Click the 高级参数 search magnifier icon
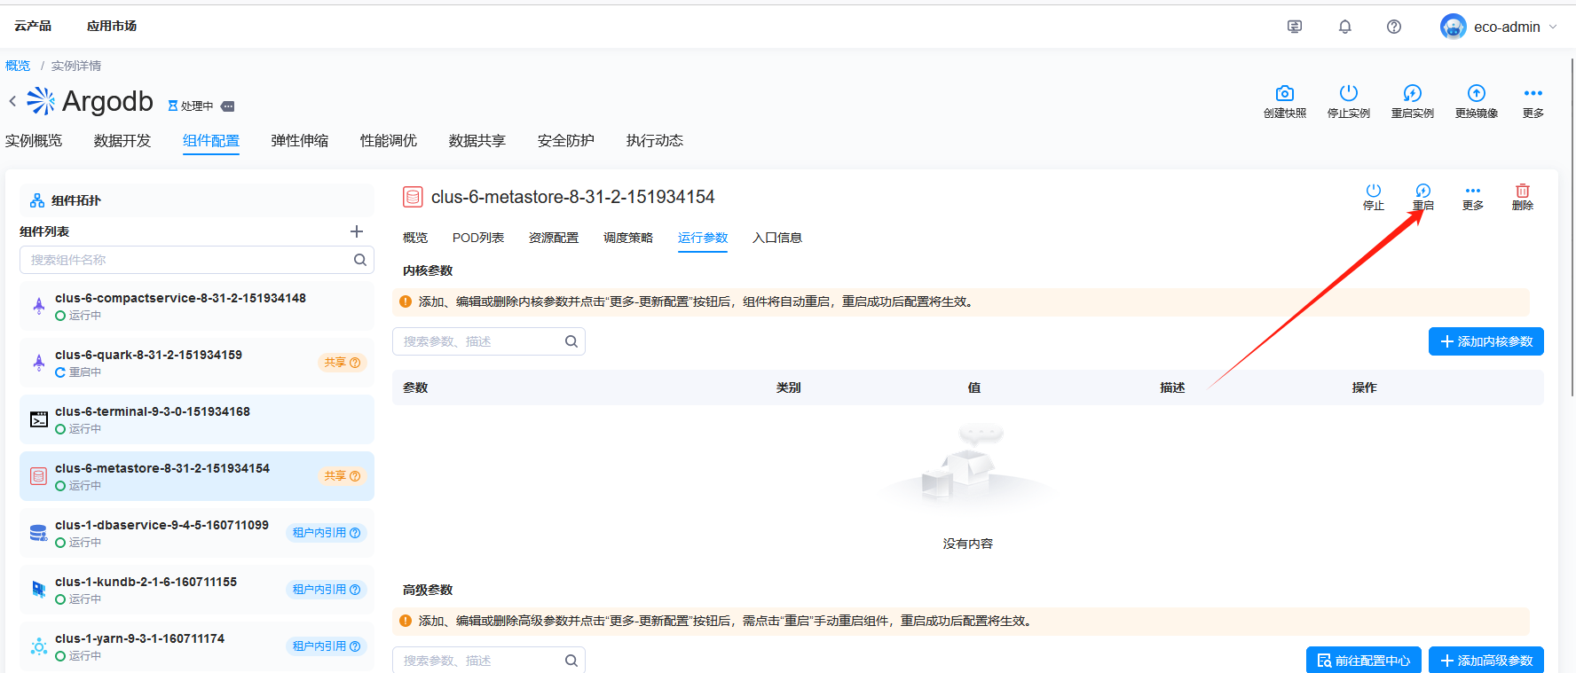The height and width of the screenshot is (673, 1576). [x=571, y=661]
